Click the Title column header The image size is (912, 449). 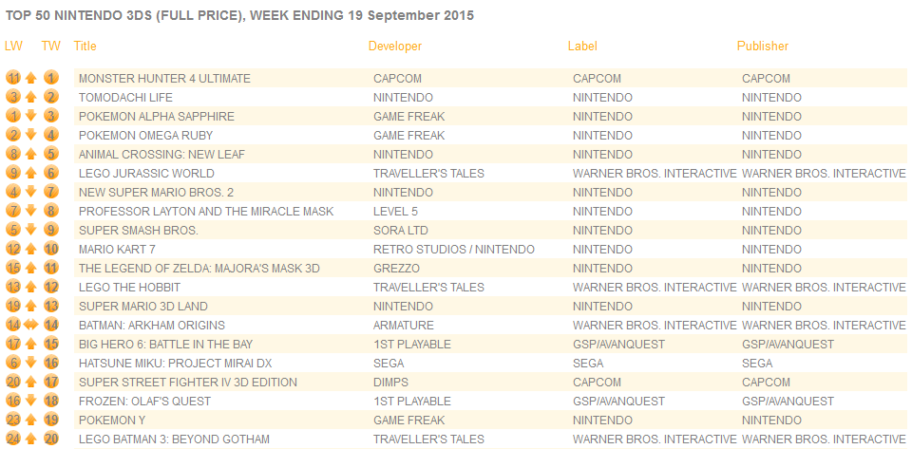coord(85,46)
